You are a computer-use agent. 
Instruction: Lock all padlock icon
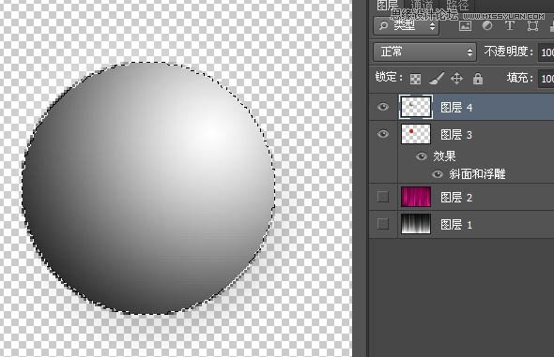pos(478,78)
